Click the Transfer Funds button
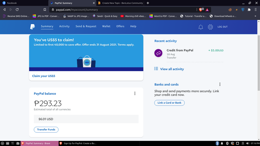This screenshot has width=260, height=146. coord(46,130)
